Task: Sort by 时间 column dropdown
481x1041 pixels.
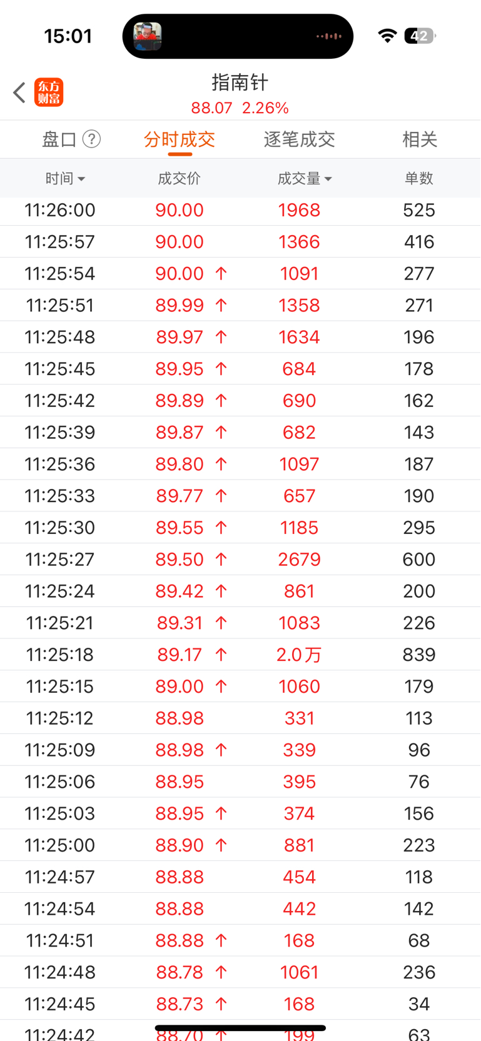Action: point(65,178)
